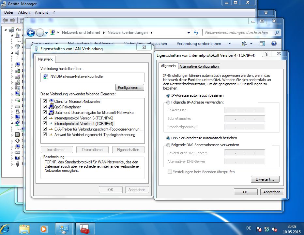Uncheck Datei- und Druckerfreigabe checkbox
Image resolution: width=304 pixels, height=235 pixels.
[x=45, y=112]
